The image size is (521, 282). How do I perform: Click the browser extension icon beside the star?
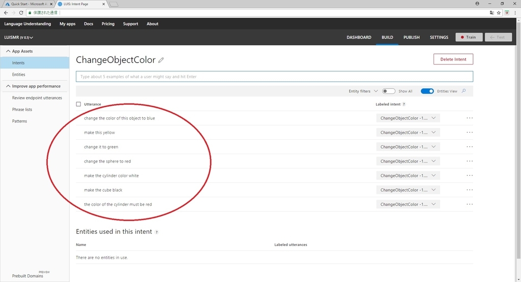click(x=507, y=13)
